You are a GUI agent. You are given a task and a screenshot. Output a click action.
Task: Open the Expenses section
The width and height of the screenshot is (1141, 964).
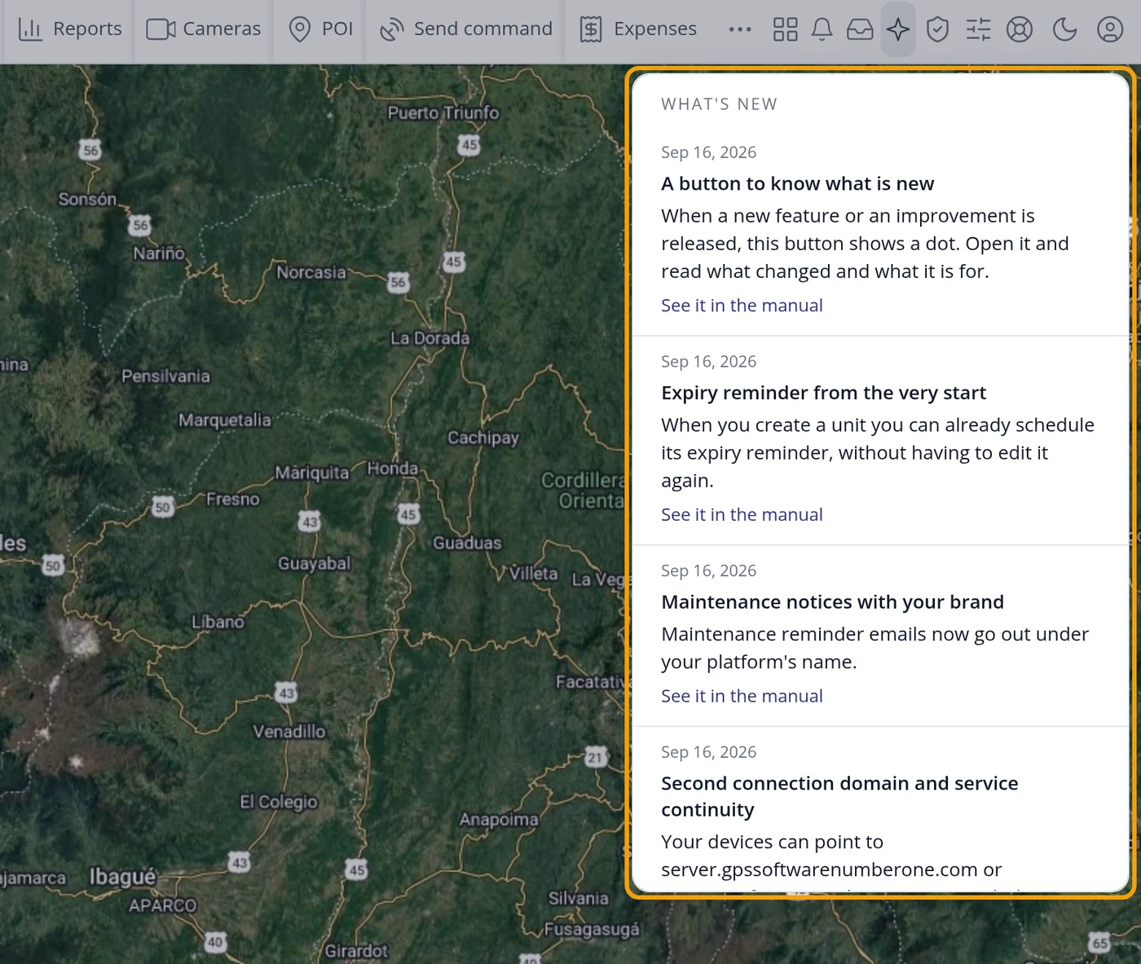tap(638, 29)
